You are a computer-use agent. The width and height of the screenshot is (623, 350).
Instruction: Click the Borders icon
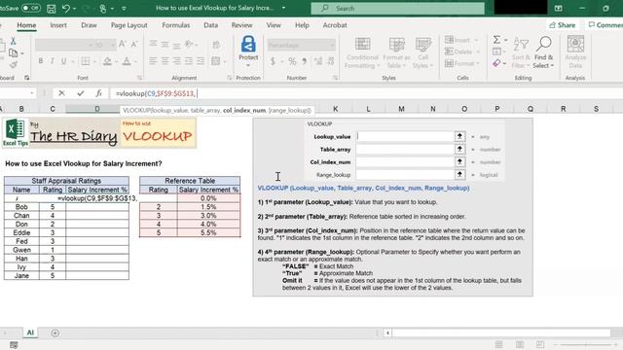pyautogui.click(x=85, y=61)
